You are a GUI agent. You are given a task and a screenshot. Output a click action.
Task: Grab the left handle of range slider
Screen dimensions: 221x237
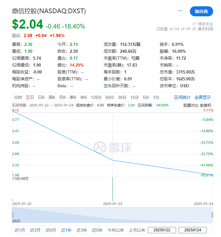tap(13, 215)
